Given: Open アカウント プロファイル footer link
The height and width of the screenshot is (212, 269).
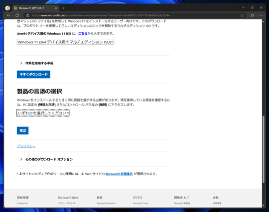Looking at the screenshot, I should pos(67,203).
